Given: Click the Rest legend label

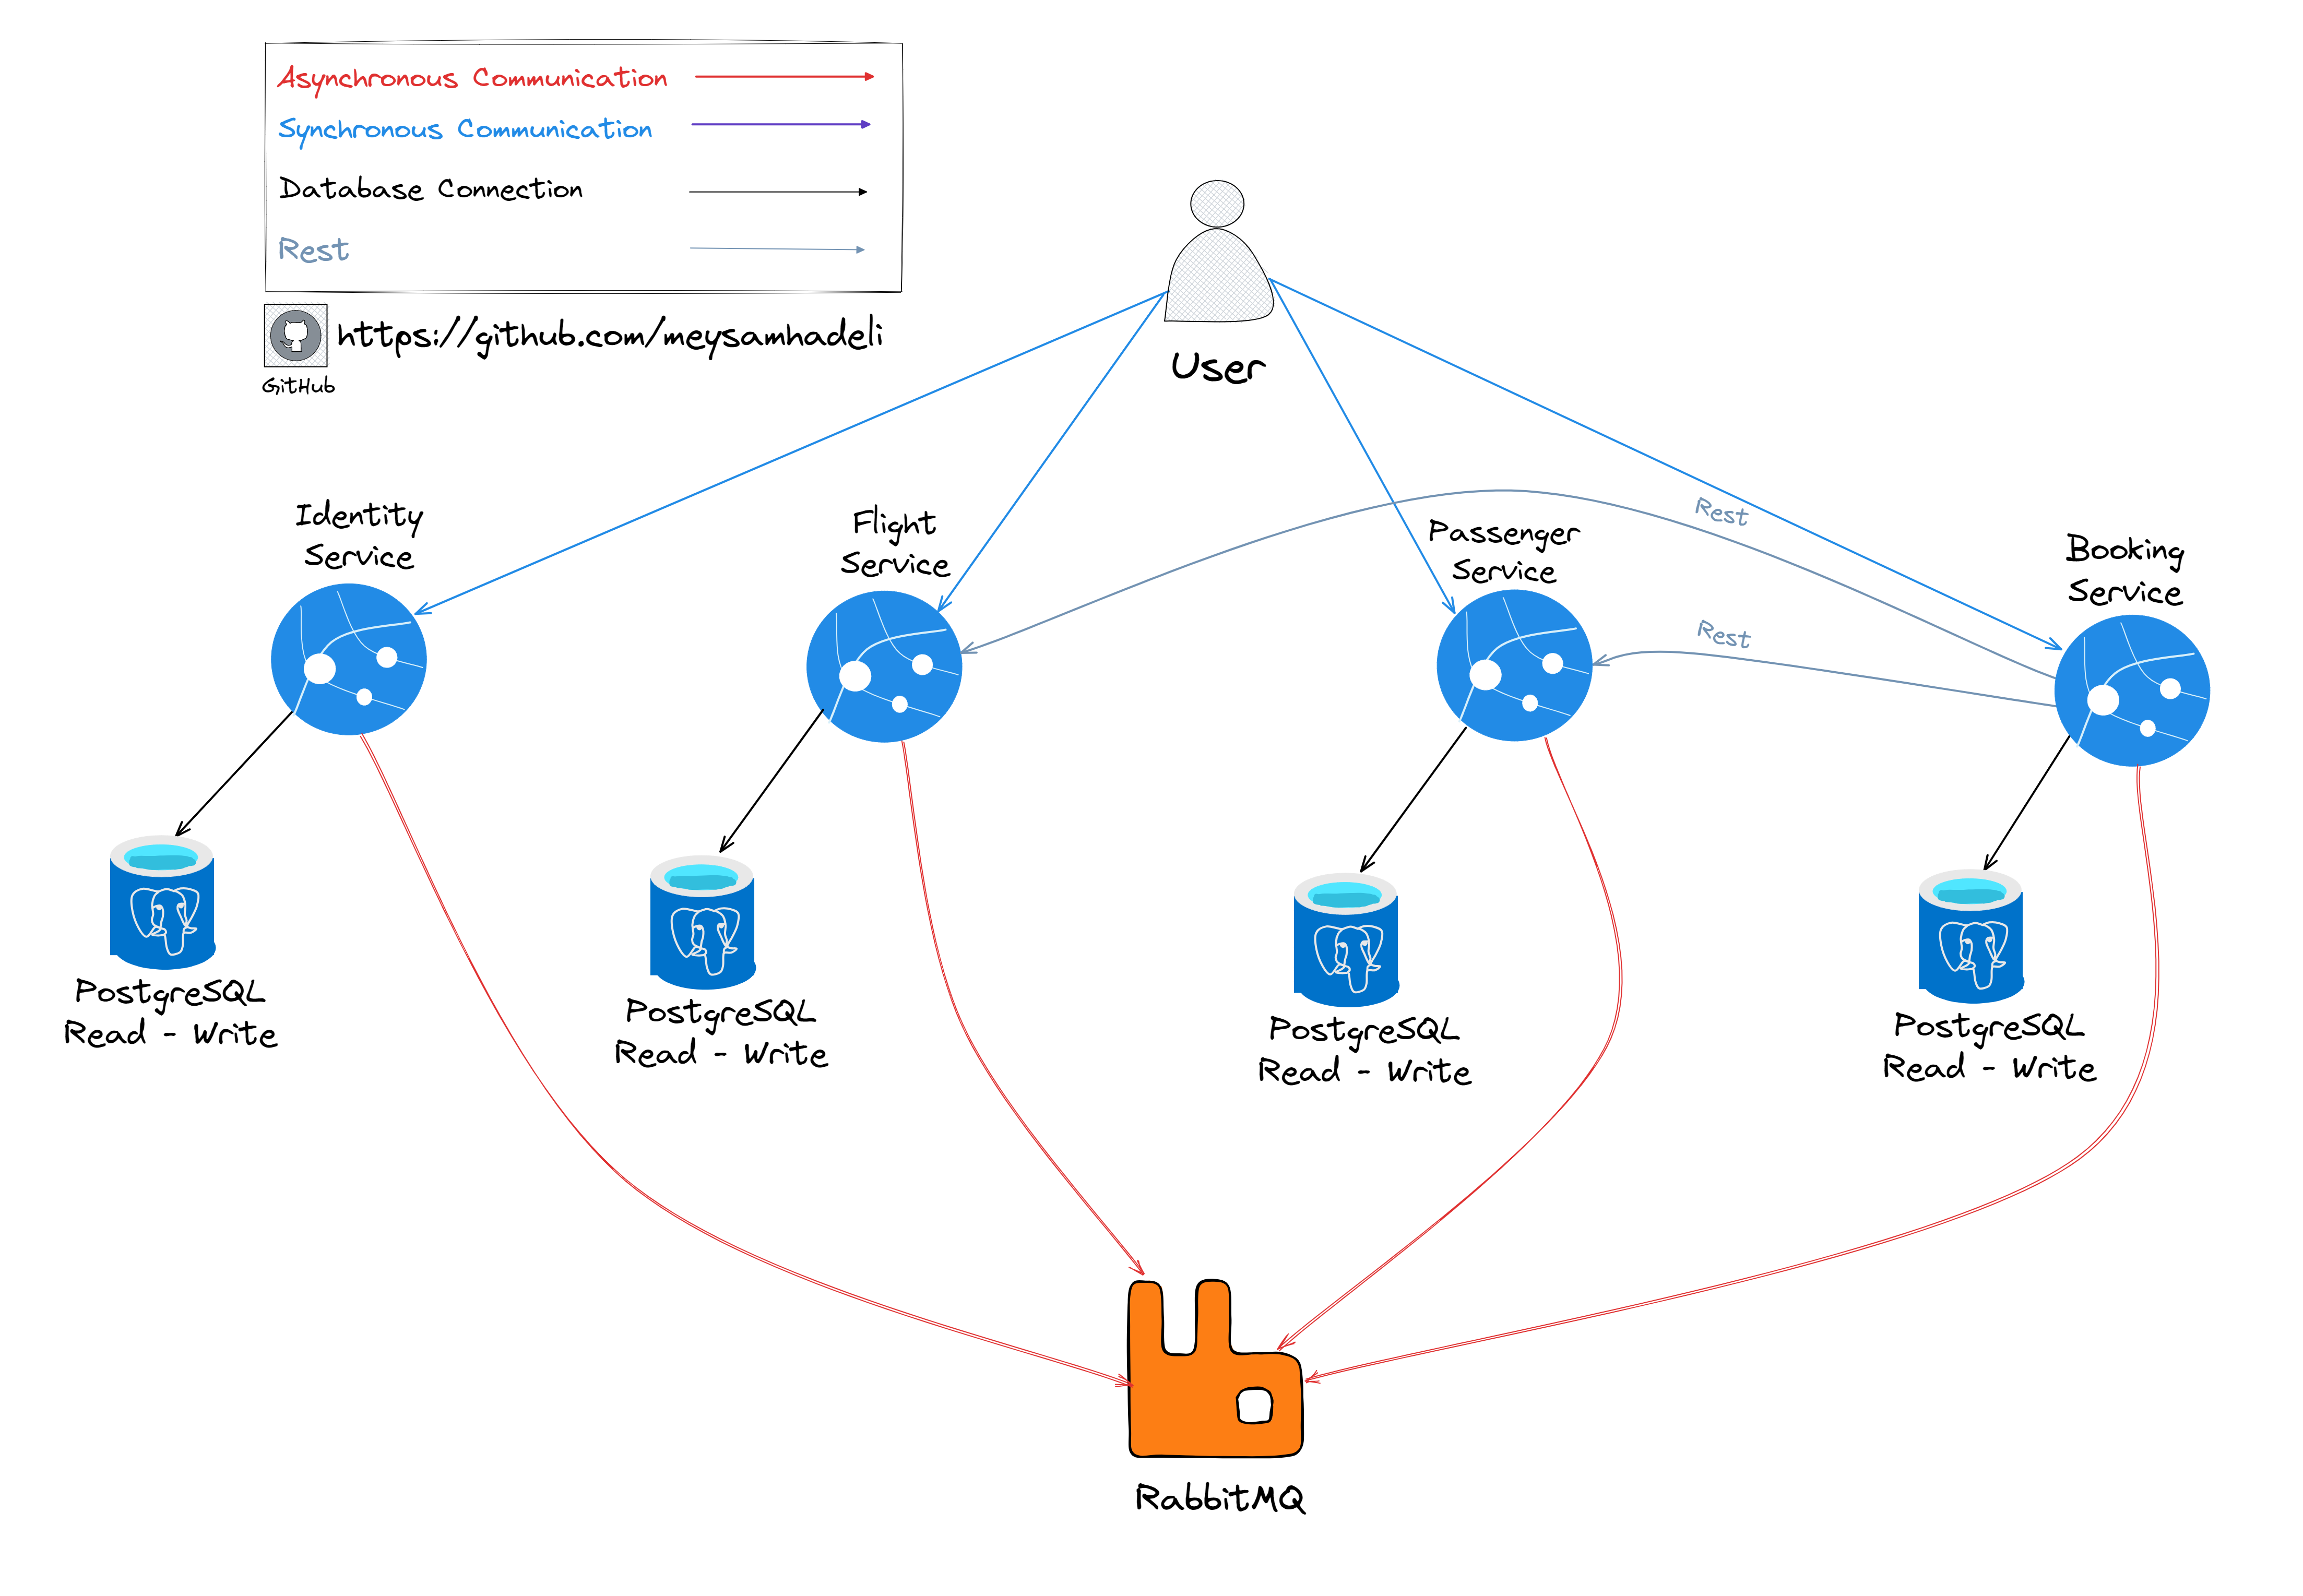Looking at the screenshot, I should [313, 250].
